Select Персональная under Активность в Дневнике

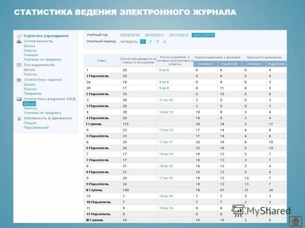(36, 127)
